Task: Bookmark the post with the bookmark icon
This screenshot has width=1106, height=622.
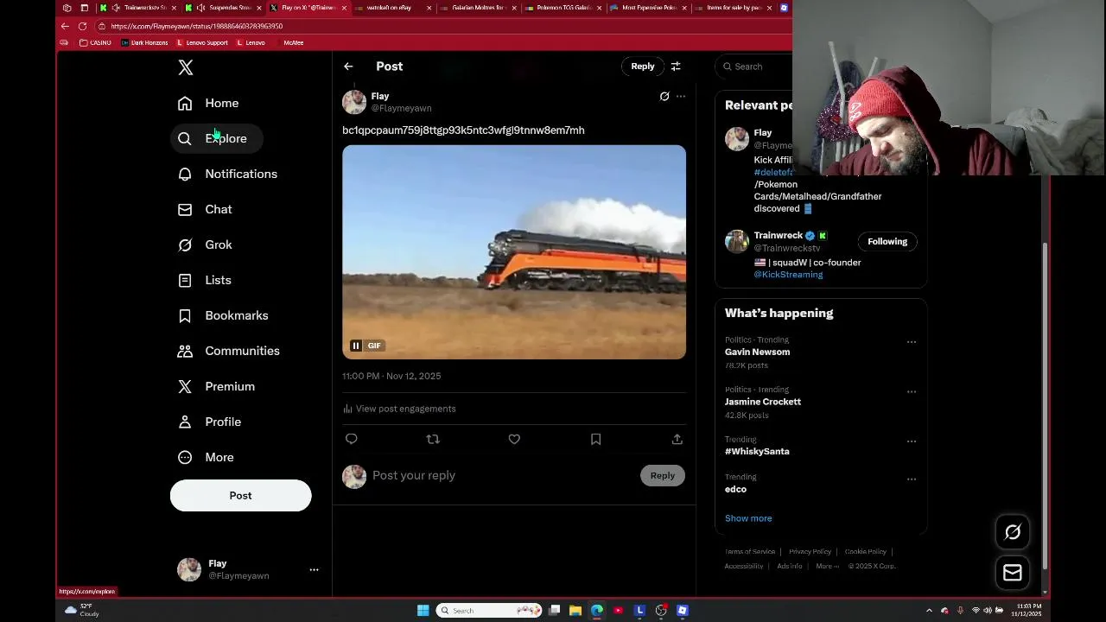Action: coord(595,439)
